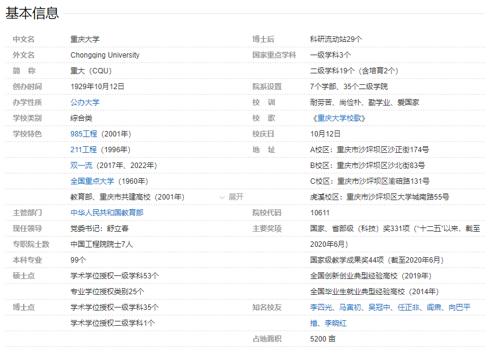Click the school code 10611
Screen dimensions: 497x353
pyautogui.click(x=320, y=213)
